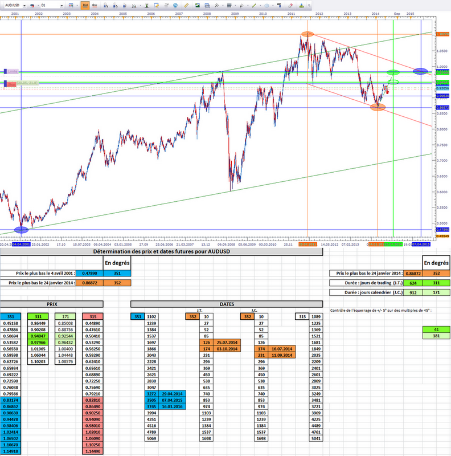This screenshot has height=456, width=451.
Task: Select the 29.04.2014 date cell
Action: click(x=172, y=394)
